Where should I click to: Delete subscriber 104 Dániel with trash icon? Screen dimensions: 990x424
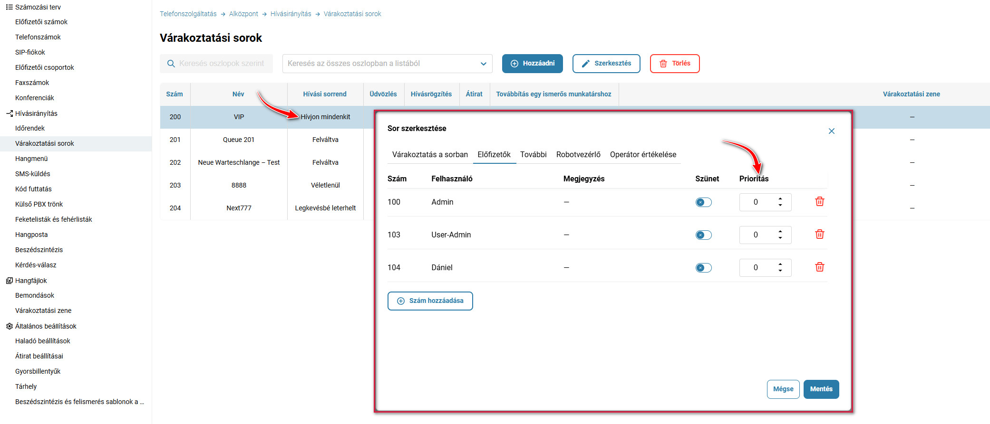[x=819, y=267]
